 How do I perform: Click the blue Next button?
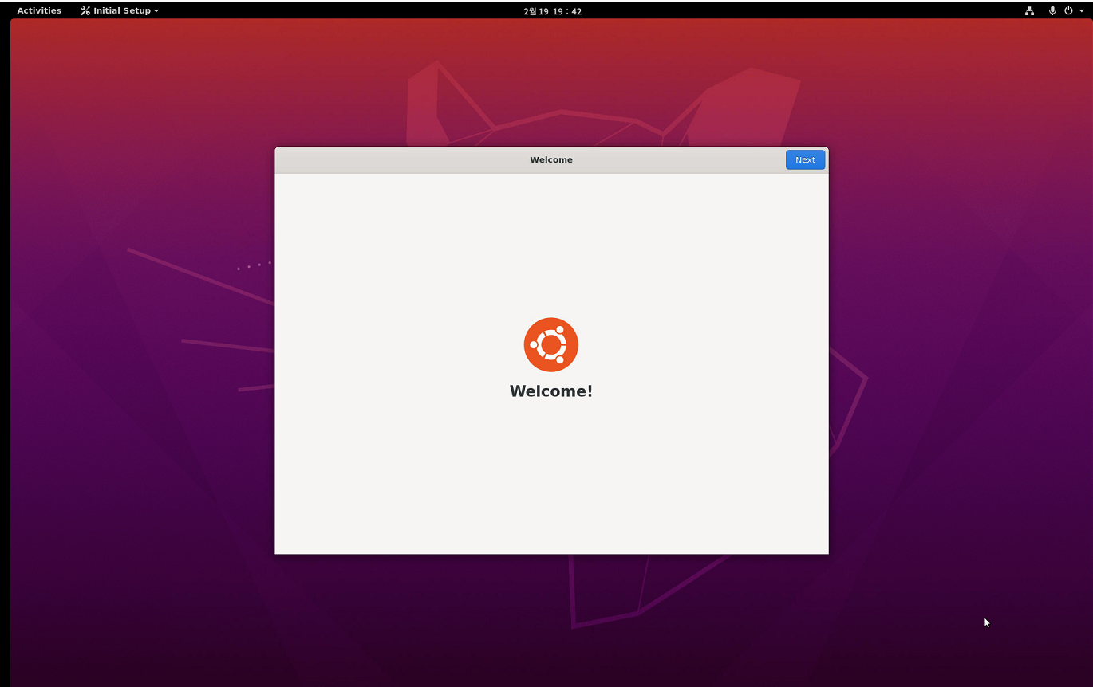[805, 159]
